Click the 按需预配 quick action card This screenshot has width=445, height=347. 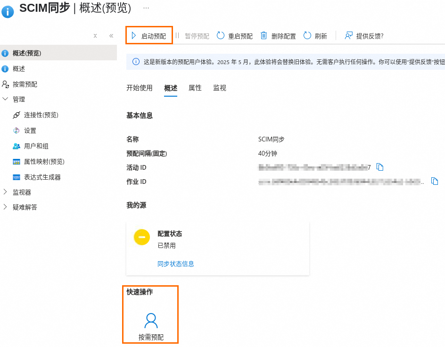pos(151,326)
